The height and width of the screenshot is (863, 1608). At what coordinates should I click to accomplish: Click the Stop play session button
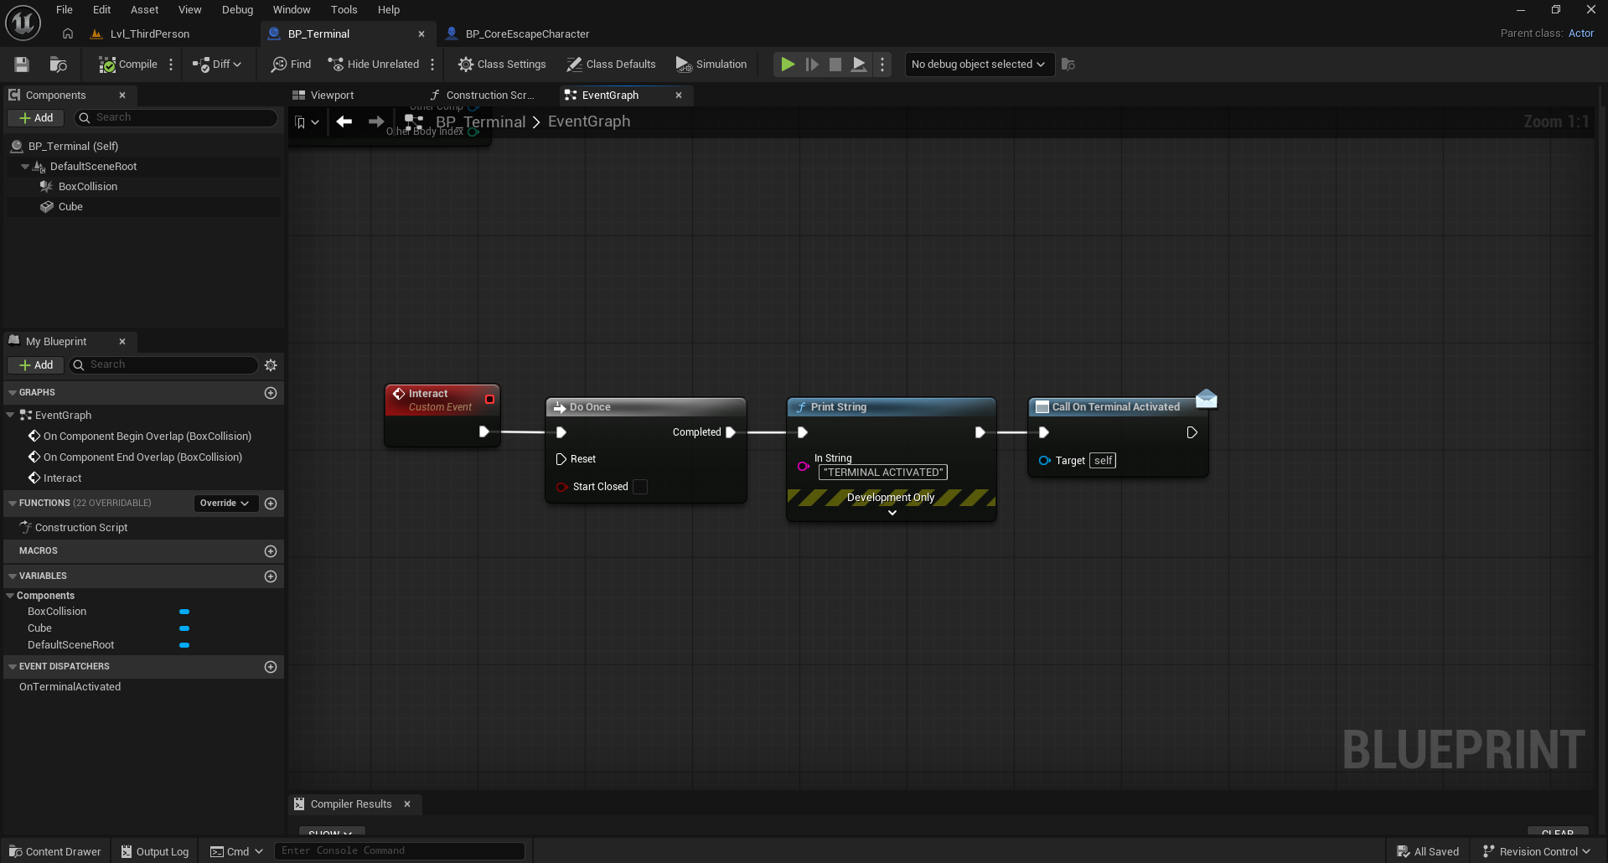(835, 65)
